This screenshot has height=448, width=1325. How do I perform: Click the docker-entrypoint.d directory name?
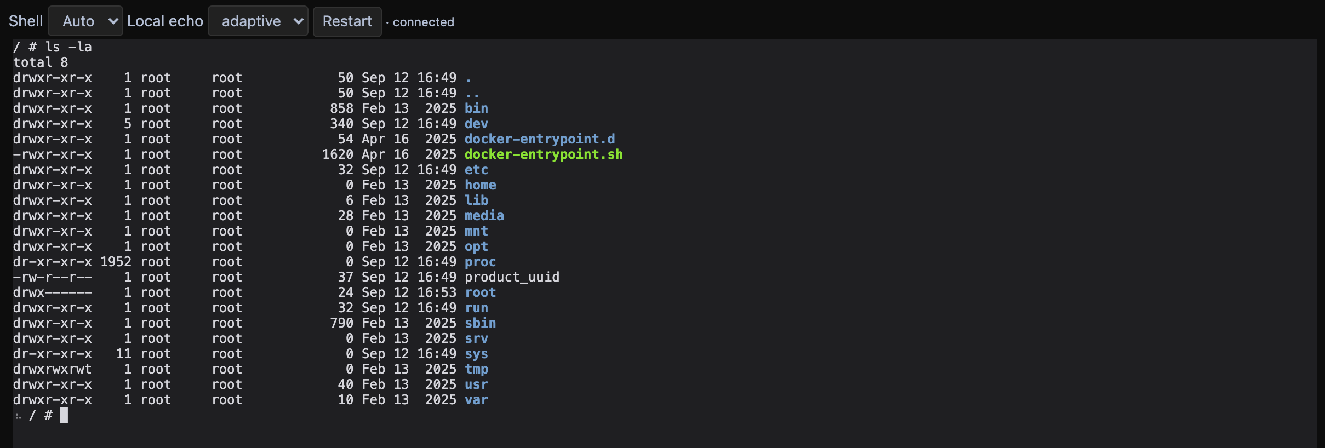tap(540, 139)
